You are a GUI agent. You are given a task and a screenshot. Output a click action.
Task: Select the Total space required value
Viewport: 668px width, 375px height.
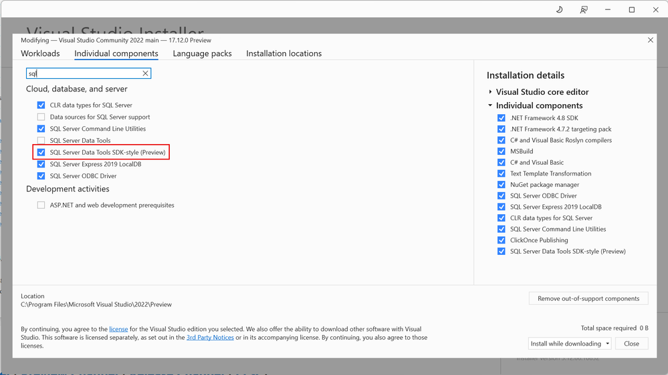[x=644, y=328]
